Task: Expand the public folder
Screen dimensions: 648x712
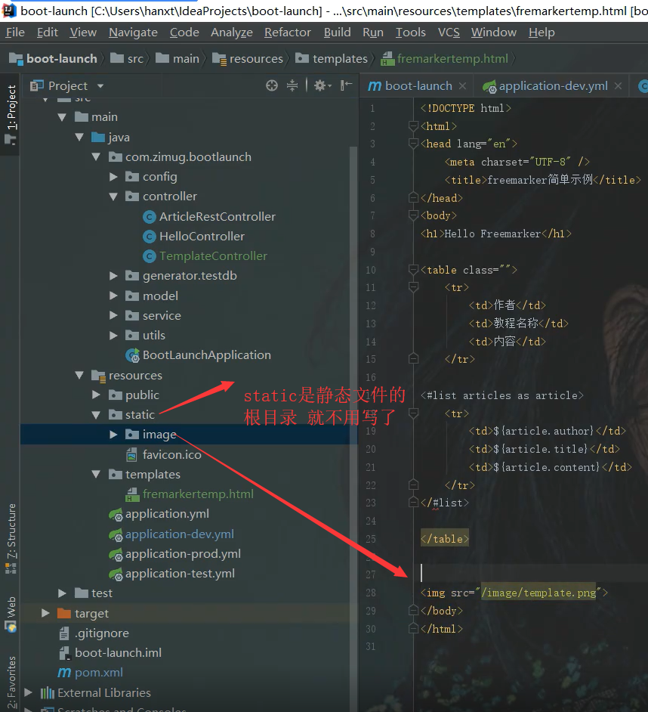Action: (96, 395)
